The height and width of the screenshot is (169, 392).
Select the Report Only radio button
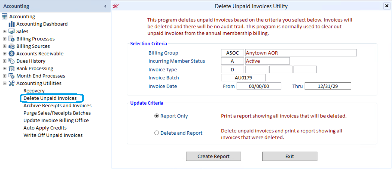point(157,116)
